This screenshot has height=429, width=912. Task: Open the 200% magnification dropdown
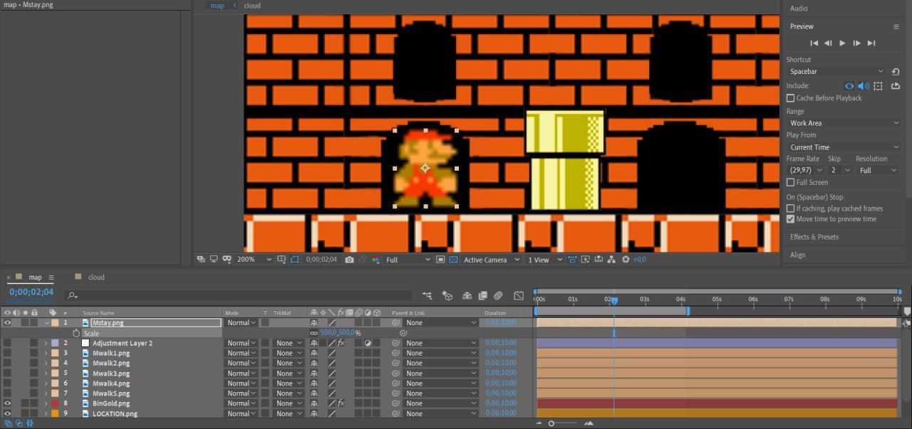pos(254,260)
